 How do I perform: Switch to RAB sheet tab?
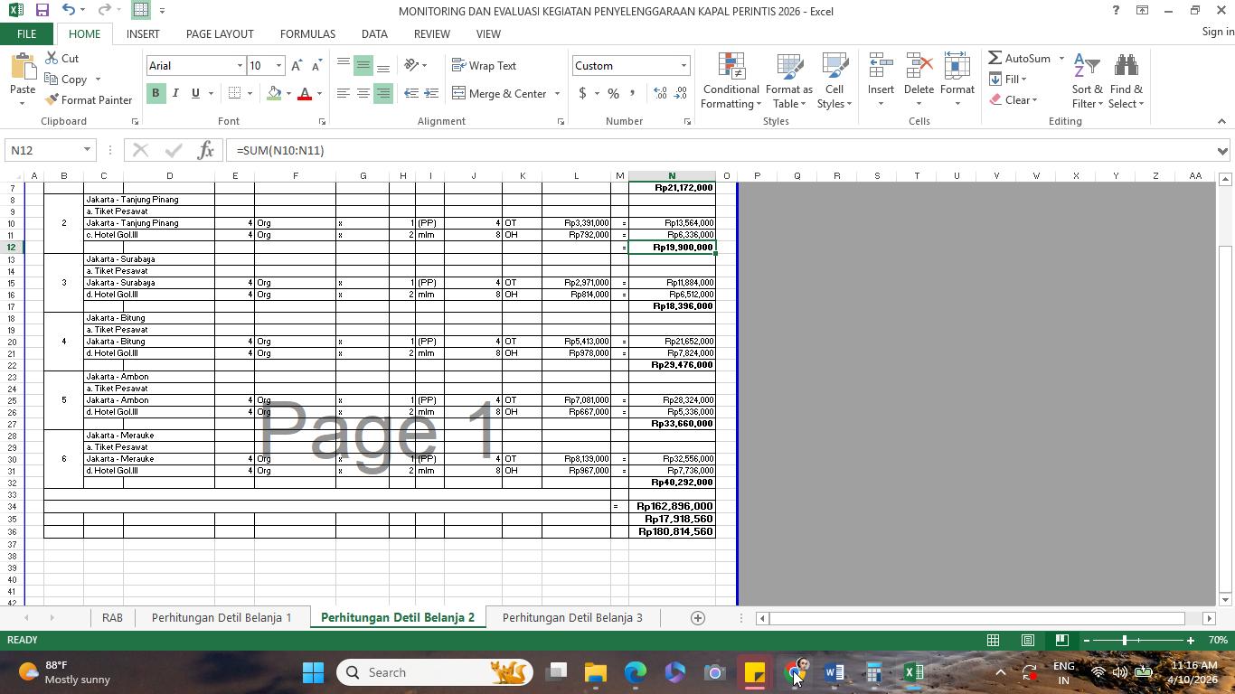point(112,617)
